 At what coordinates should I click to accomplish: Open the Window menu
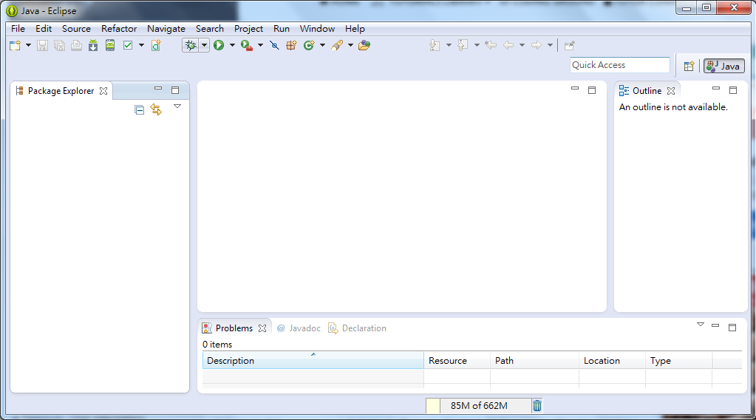point(317,28)
